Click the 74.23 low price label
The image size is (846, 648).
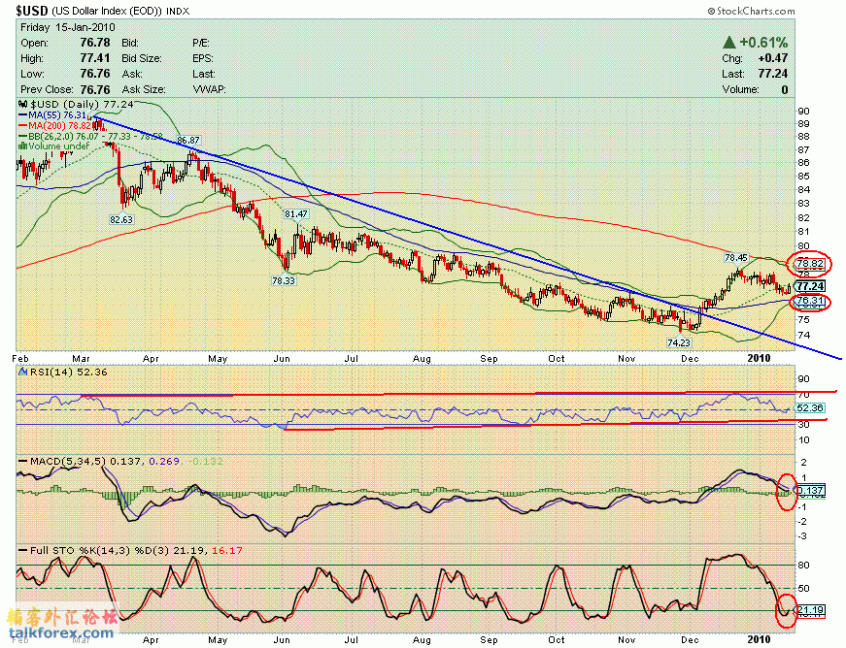pyautogui.click(x=679, y=342)
